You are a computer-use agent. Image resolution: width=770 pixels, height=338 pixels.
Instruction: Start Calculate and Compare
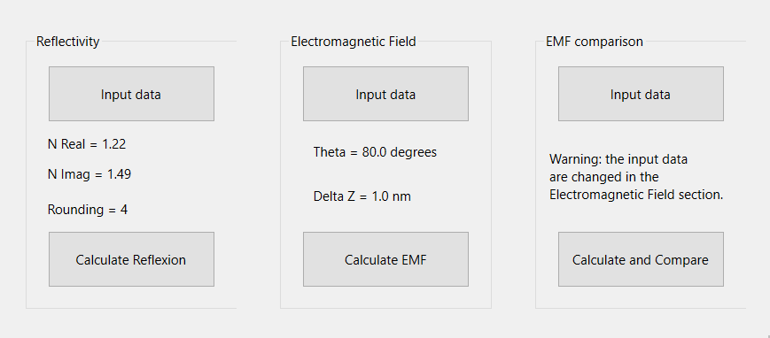click(641, 259)
